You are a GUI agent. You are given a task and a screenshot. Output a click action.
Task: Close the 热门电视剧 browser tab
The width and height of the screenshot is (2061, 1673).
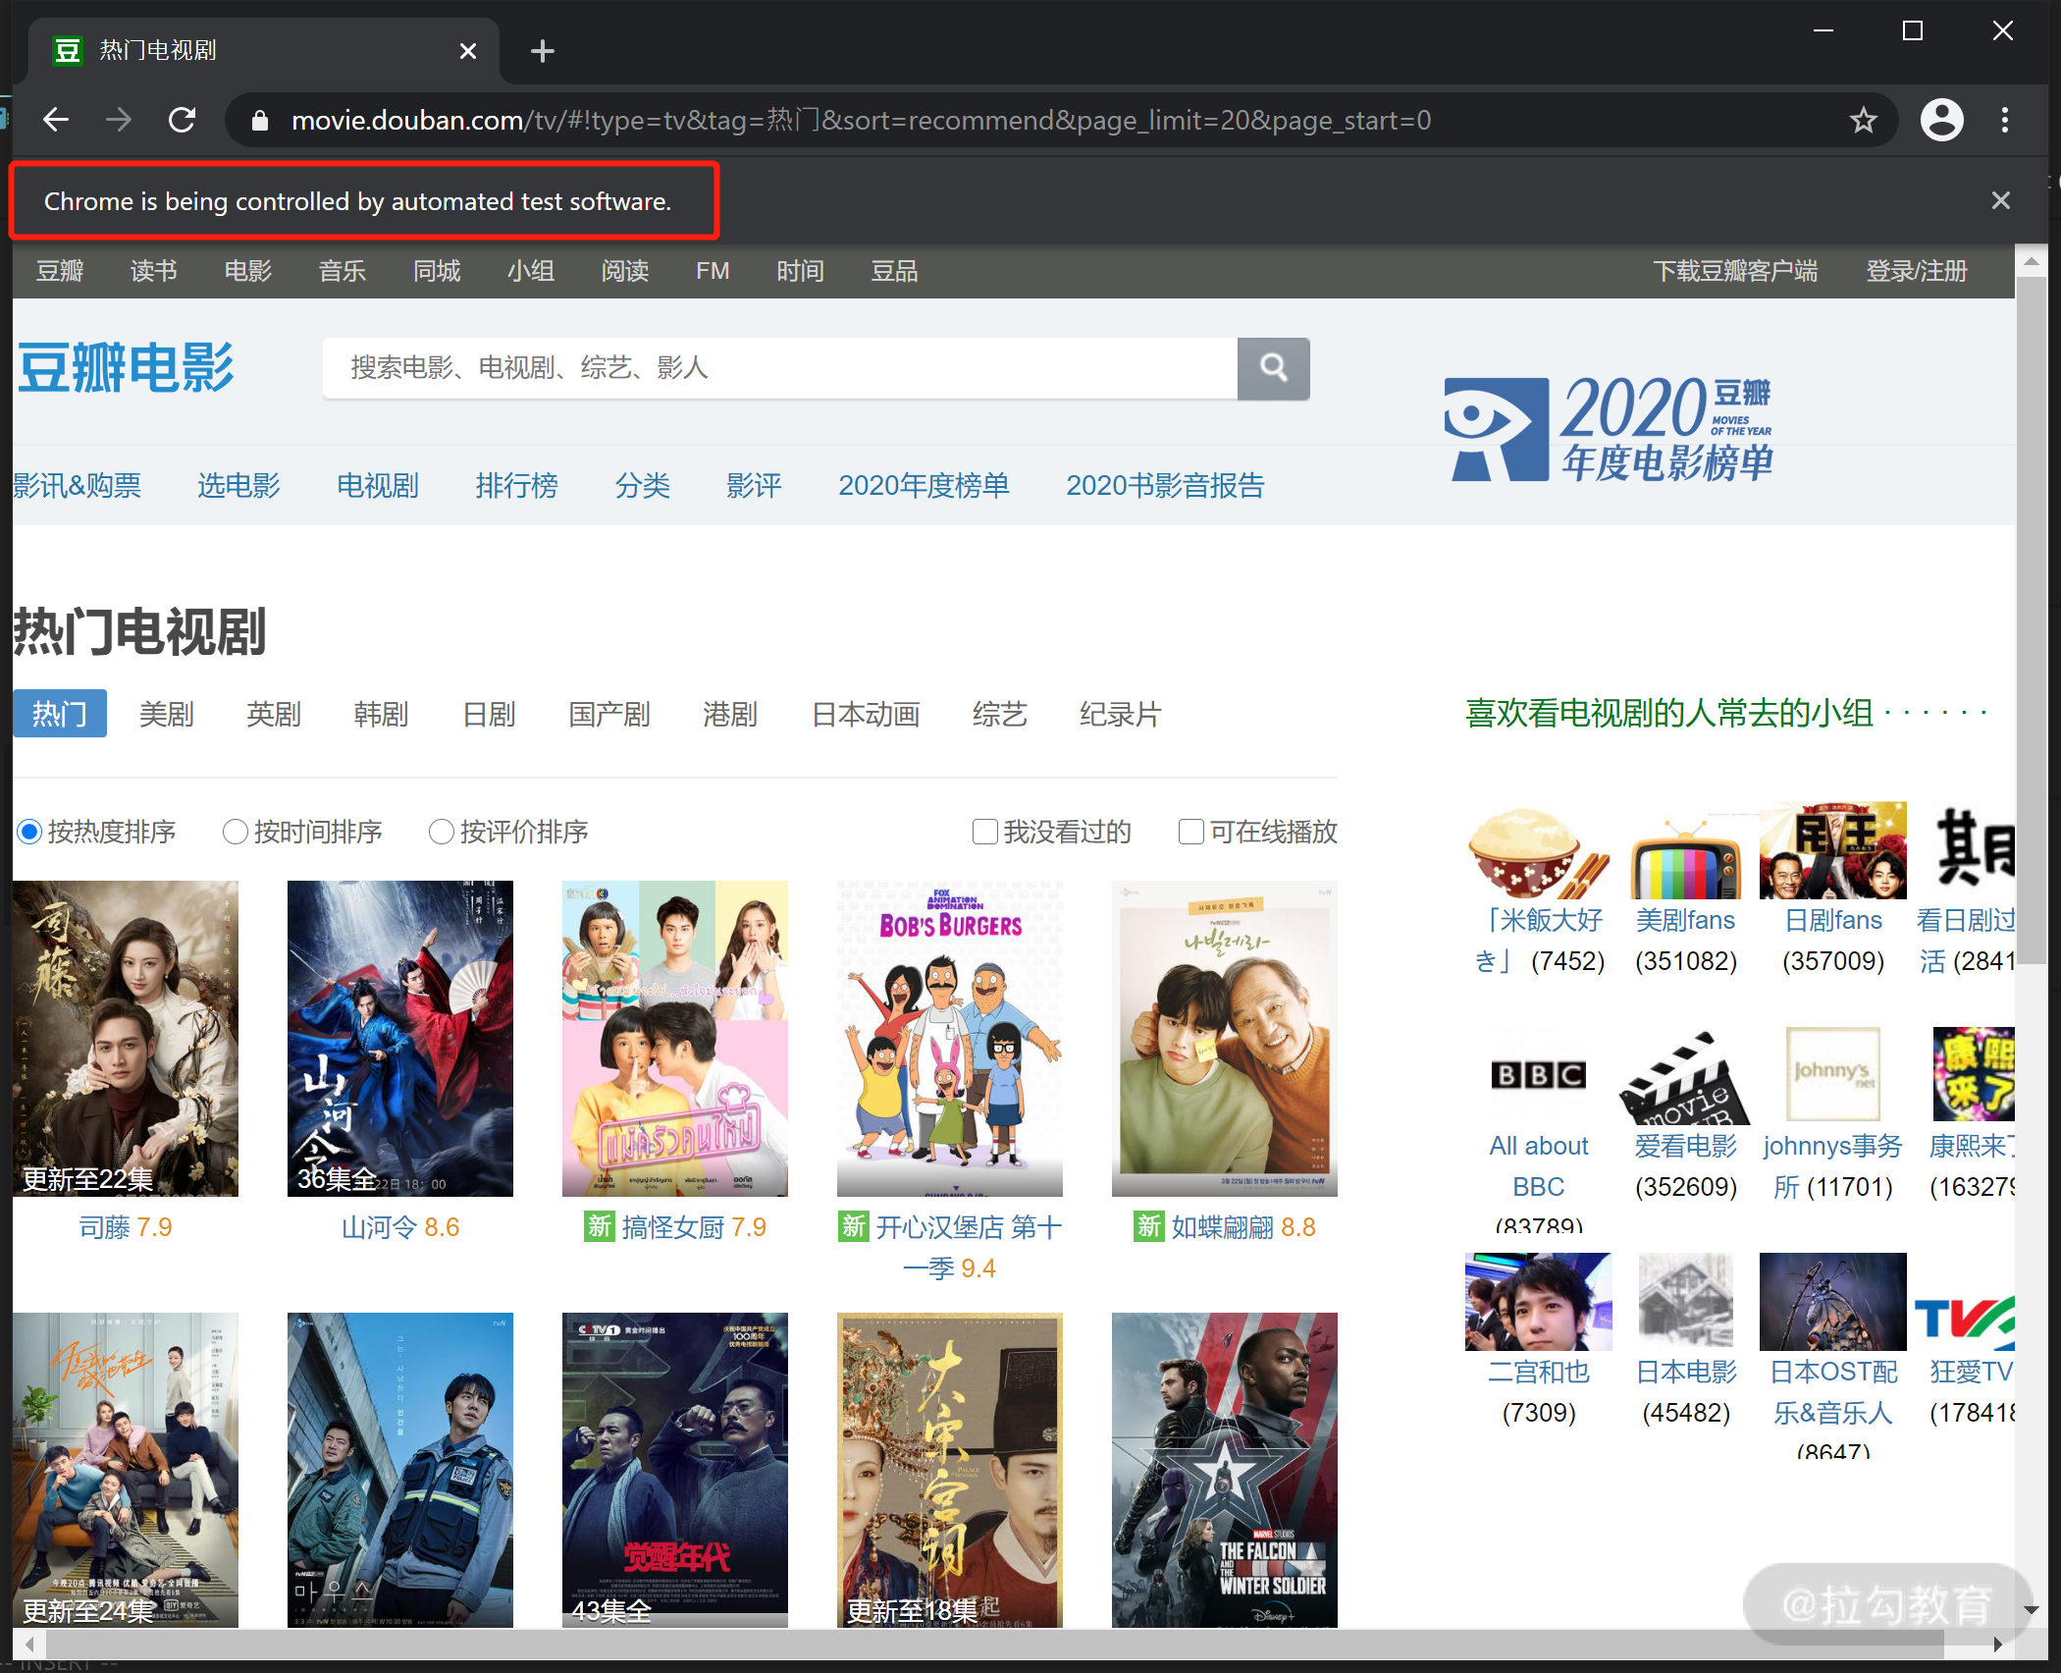[468, 50]
